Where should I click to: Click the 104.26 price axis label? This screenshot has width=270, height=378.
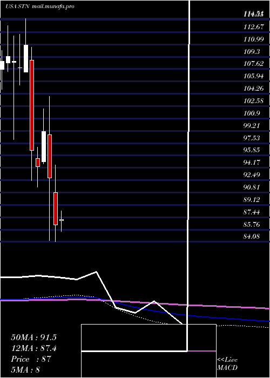(x=253, y=89)
